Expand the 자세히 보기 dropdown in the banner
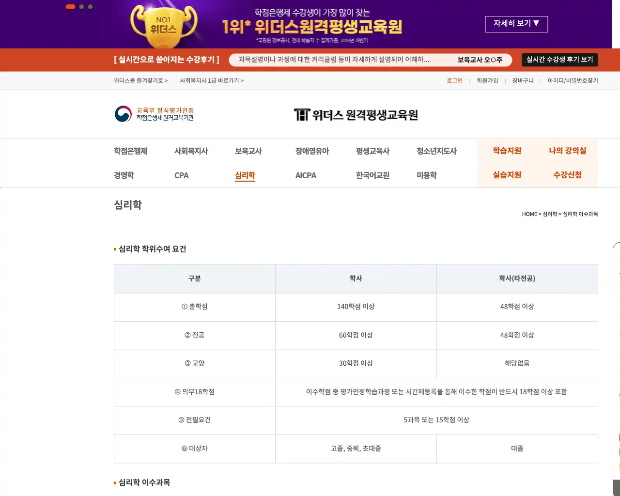 [516, 24]
